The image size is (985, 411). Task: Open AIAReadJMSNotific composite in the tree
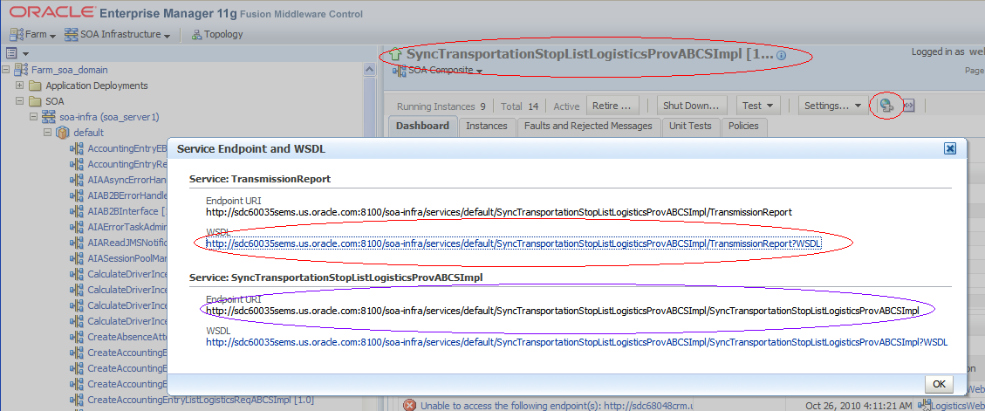127,243
